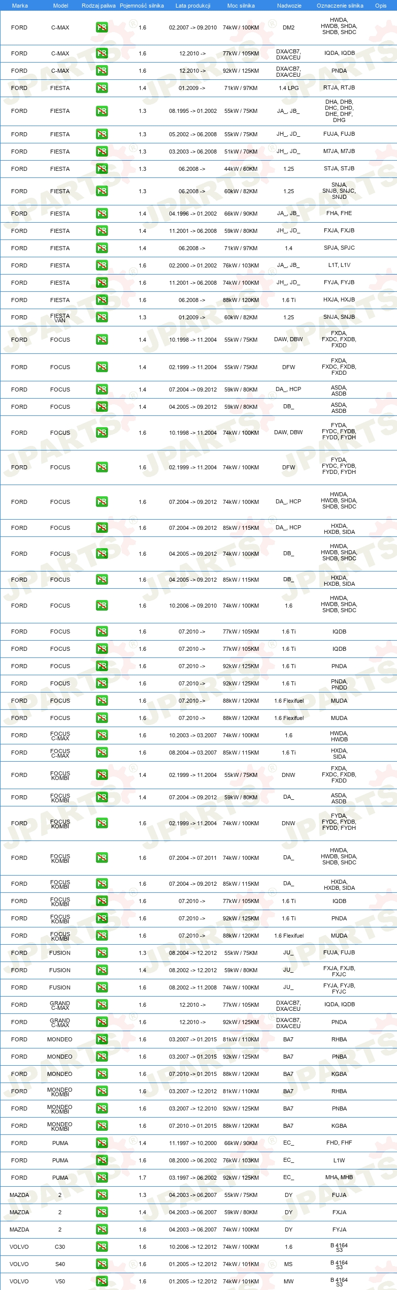Click the Marka column header
The image size is (397, 1290).
(20, 6)
